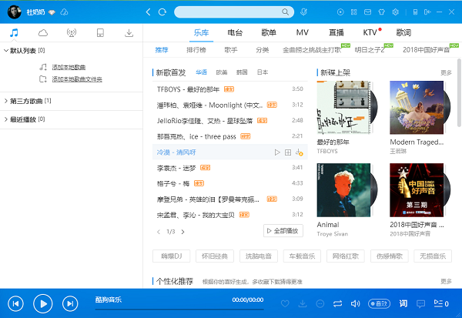Image resolution: width=462 pixels, height=318 pixels.
Task: Click the 添加本地歌曲文件夹 link
Action: pyautogui.click(x=77, y=79)
